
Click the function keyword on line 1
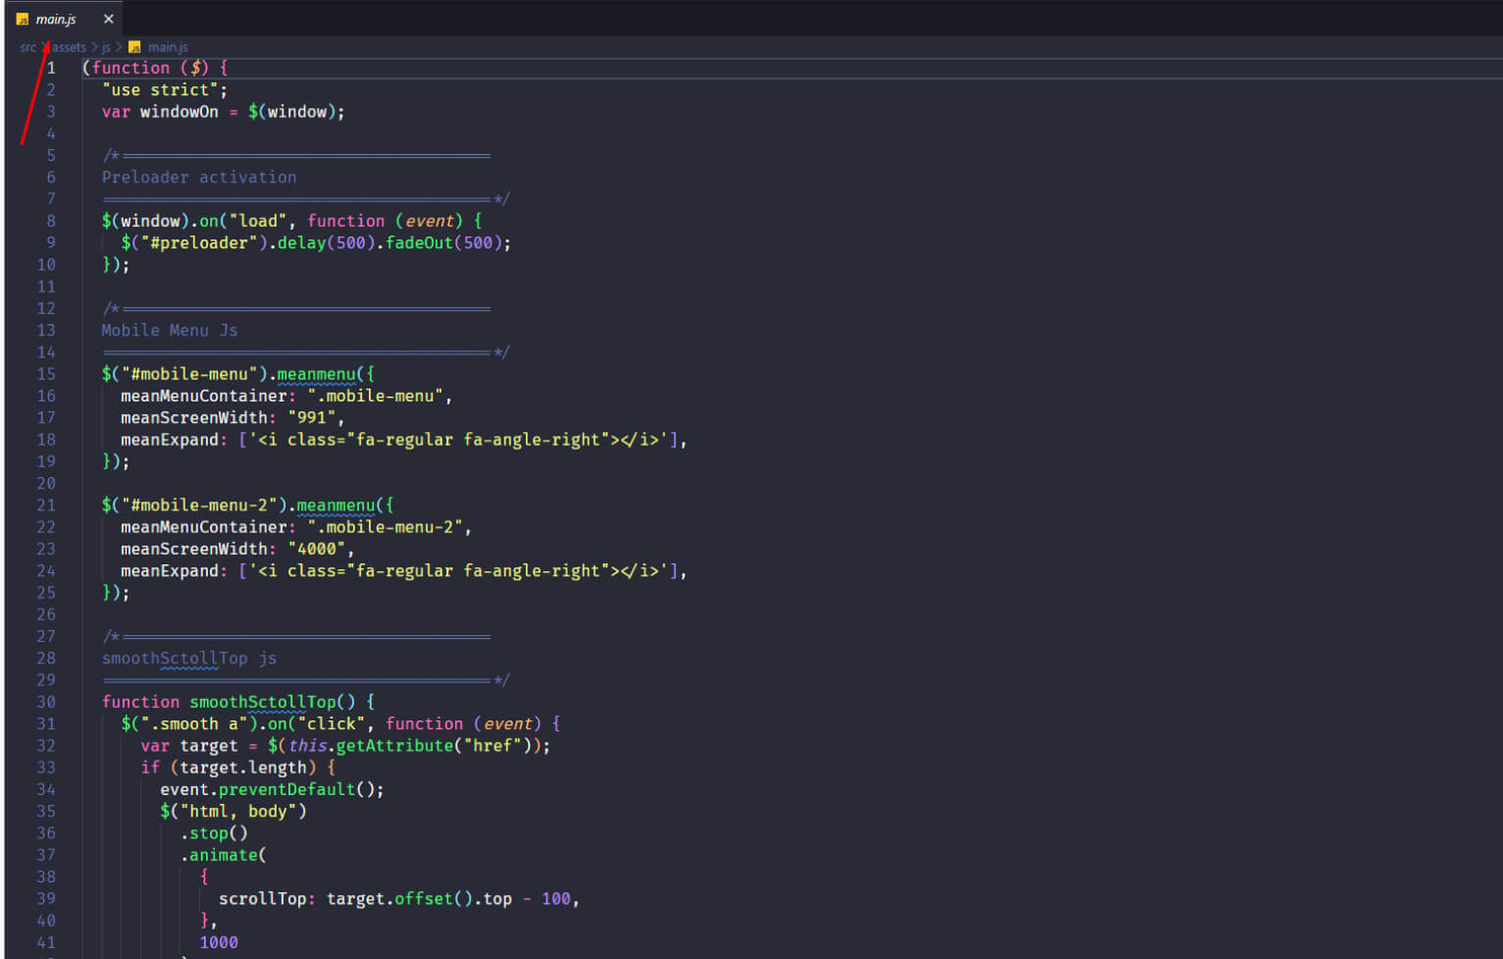pos(129,68)
